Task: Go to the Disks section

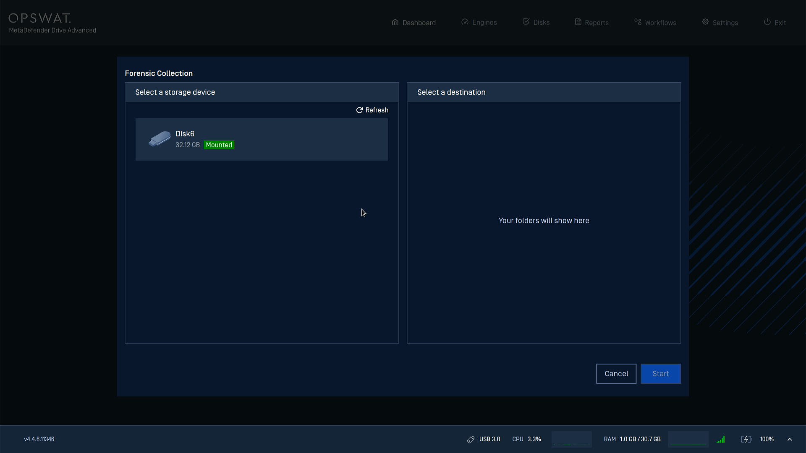Action: 536,22
